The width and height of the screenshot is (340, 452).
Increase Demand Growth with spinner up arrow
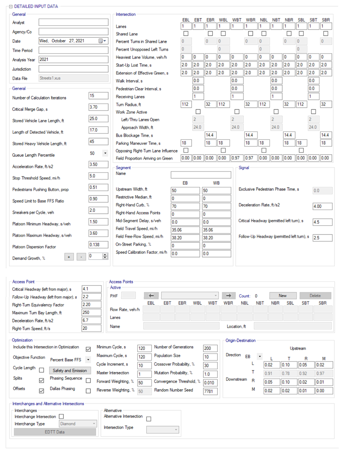coord(105,255)
